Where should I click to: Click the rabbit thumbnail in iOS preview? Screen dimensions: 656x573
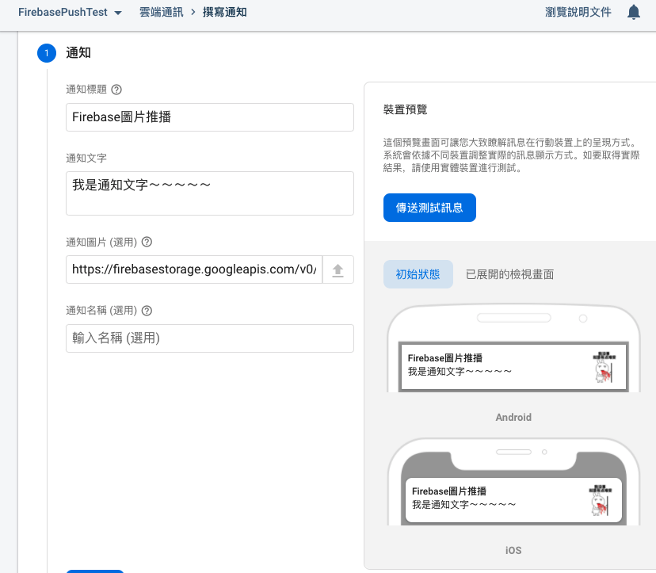coord(601,500)
